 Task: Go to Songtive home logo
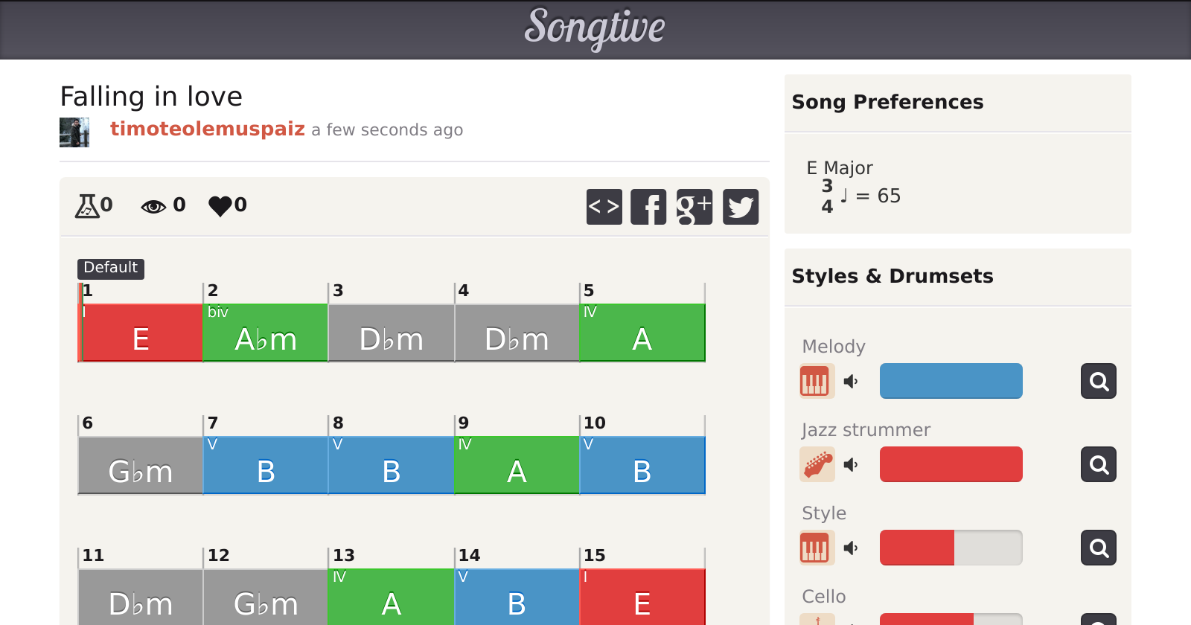click(x=595, y=28)
